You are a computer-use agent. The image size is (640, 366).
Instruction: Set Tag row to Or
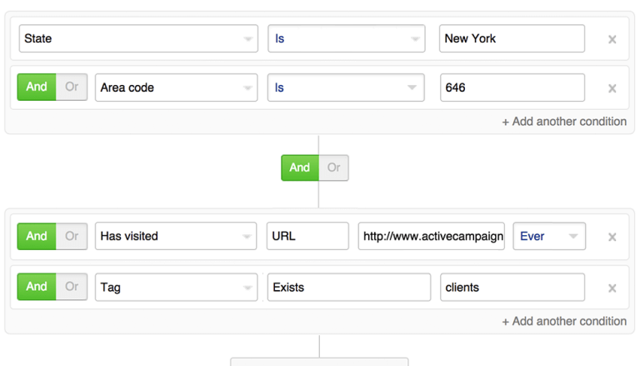72,287
